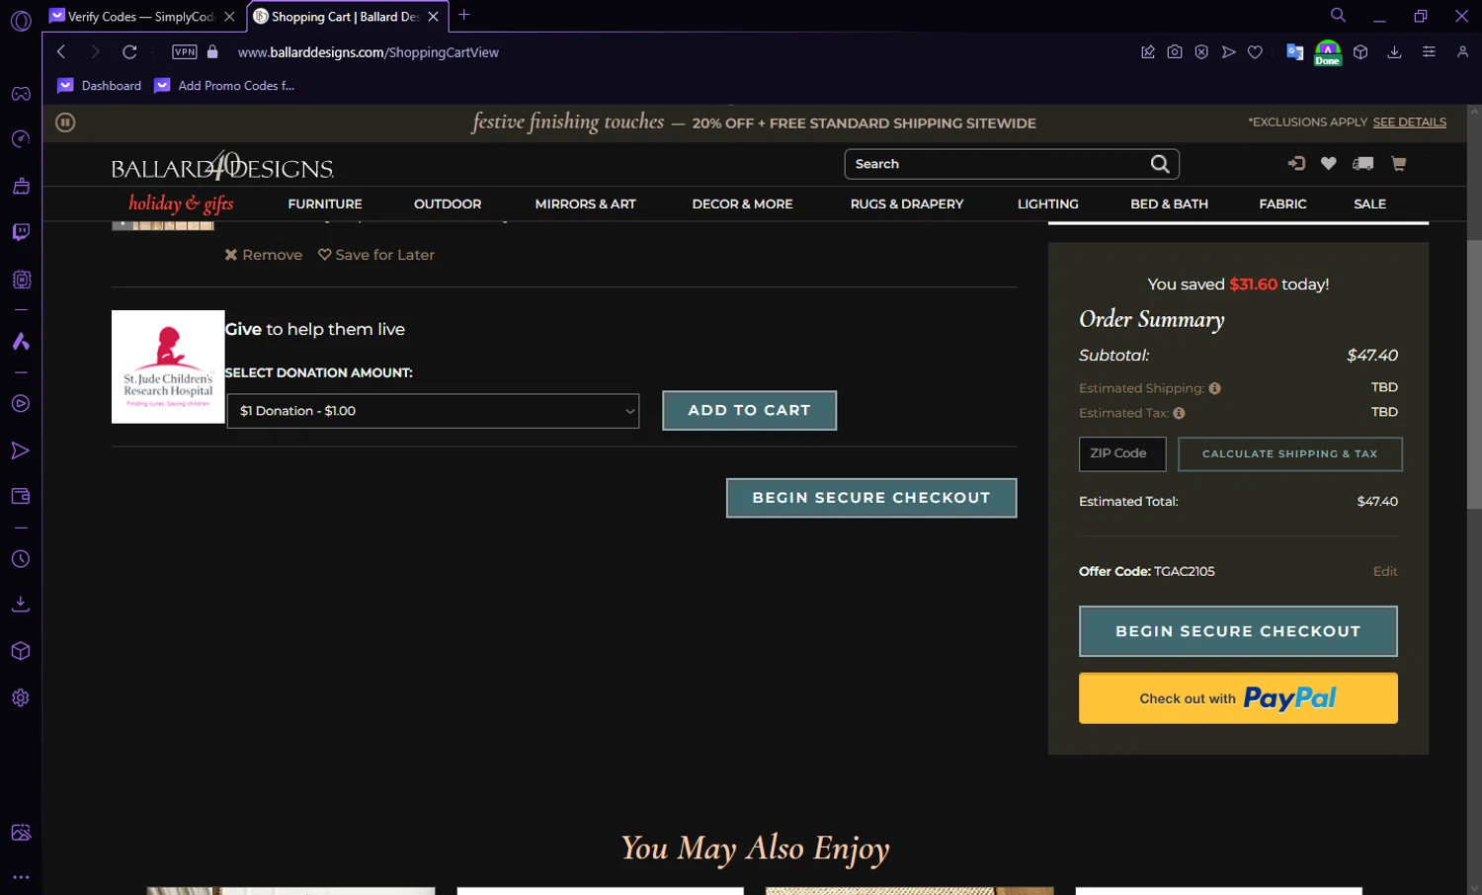The height and width of the screenshot is (895, 1482).
Task: Click Edit next to offer code
Action: 1384,571
